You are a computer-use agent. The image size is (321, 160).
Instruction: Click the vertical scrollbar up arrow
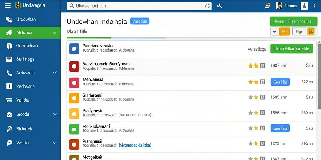click(x=319, y=42)
